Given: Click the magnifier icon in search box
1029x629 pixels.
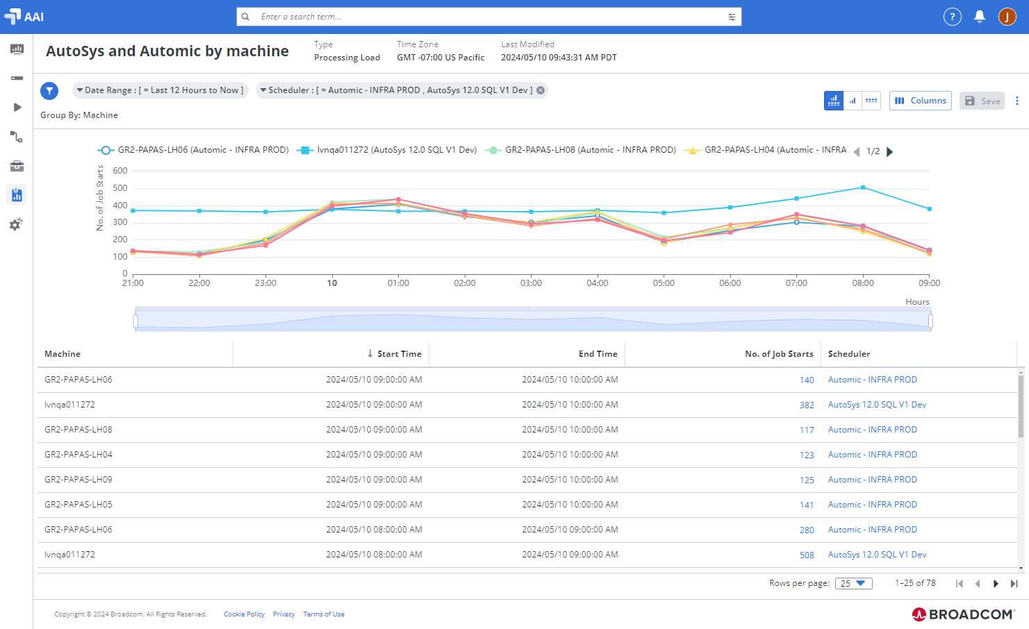Looking at the screenshot, I should 245,17.
